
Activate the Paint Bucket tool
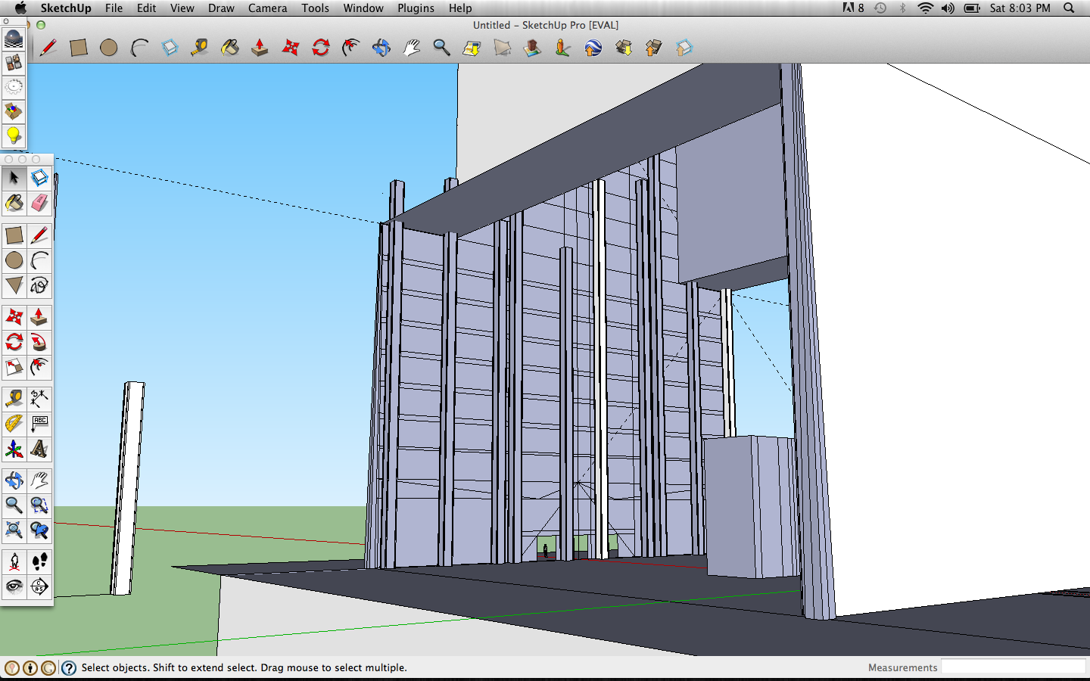[14, 203]
